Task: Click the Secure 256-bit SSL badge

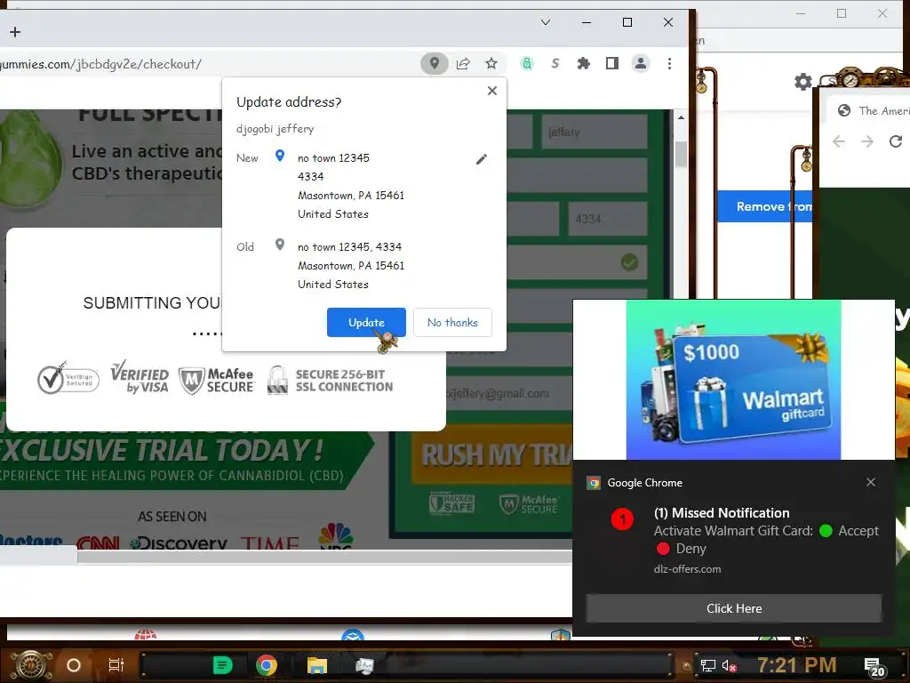Action: click(330, 381)
